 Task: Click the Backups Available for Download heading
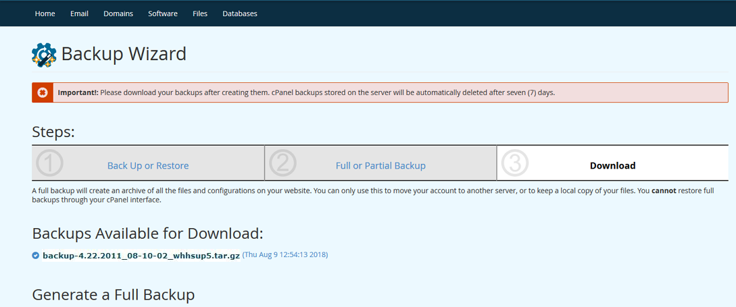(x=147, y=233)
